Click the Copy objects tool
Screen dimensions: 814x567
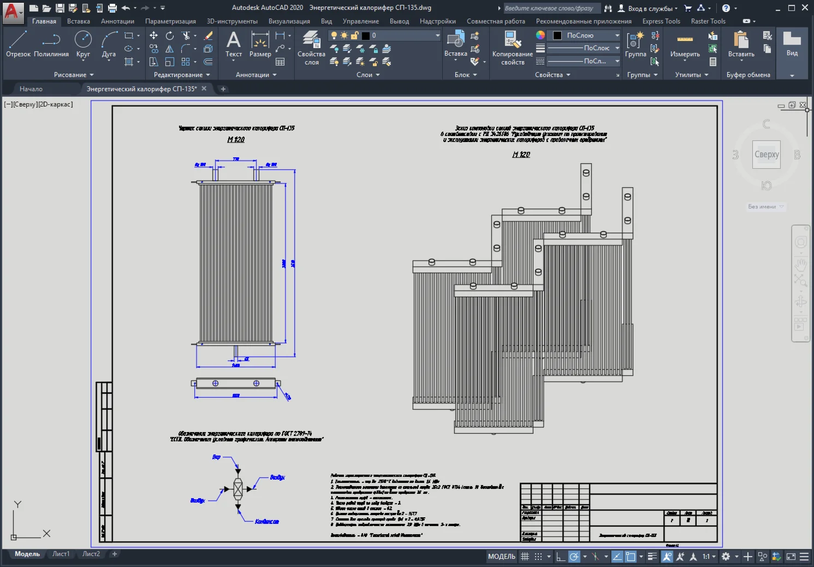click(x=154, y=49)
